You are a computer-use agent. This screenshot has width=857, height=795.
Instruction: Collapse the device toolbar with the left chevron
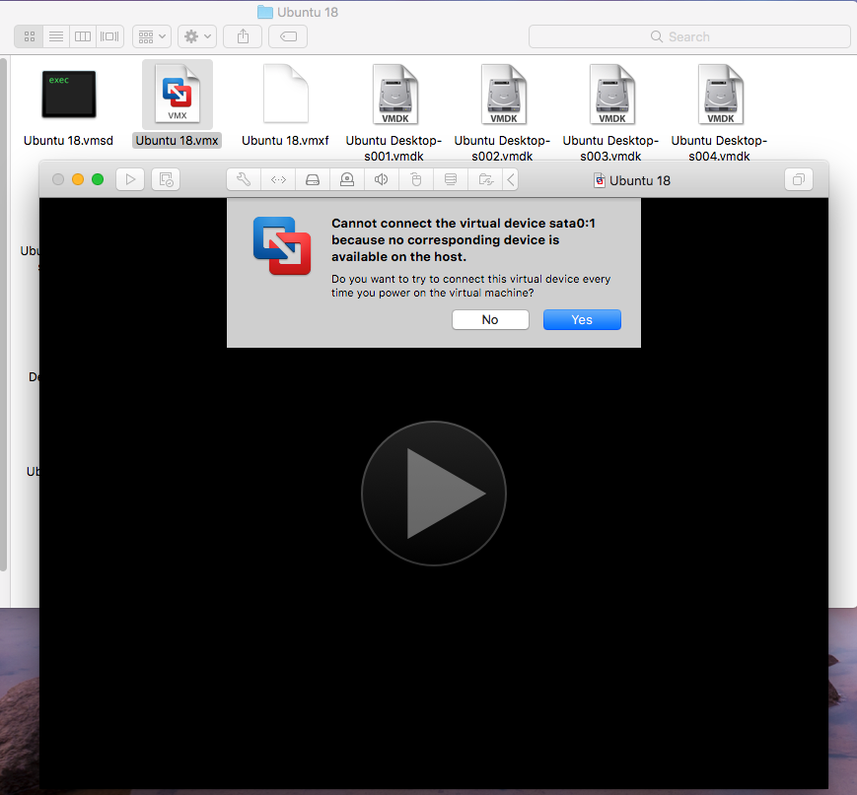click(511, 179)
